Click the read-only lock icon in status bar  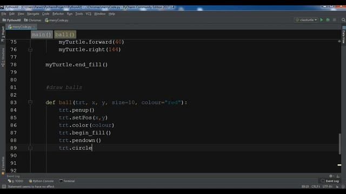click(337, 186)
